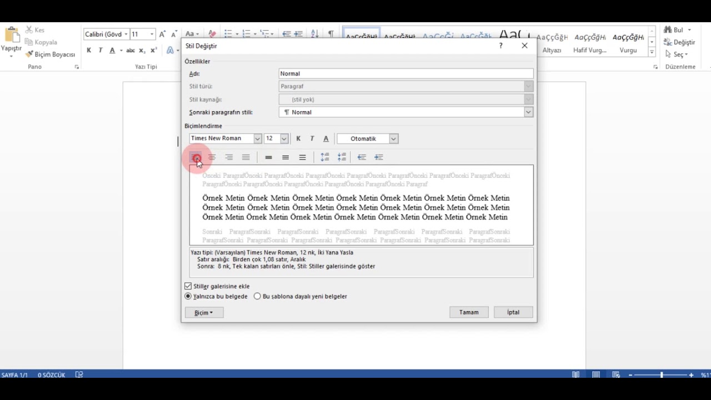
Task: Click the align left icon in dialog
Action: click(x=196, y=157)
